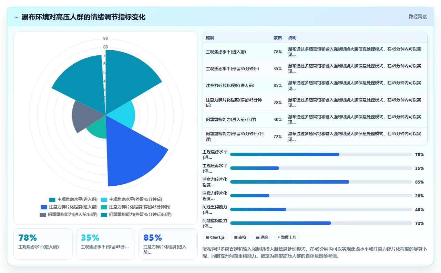Open the 85% 注意力碎片化程度 stat card
The height and width of the screenshot is (273, 441).
(x=168, y=244)
